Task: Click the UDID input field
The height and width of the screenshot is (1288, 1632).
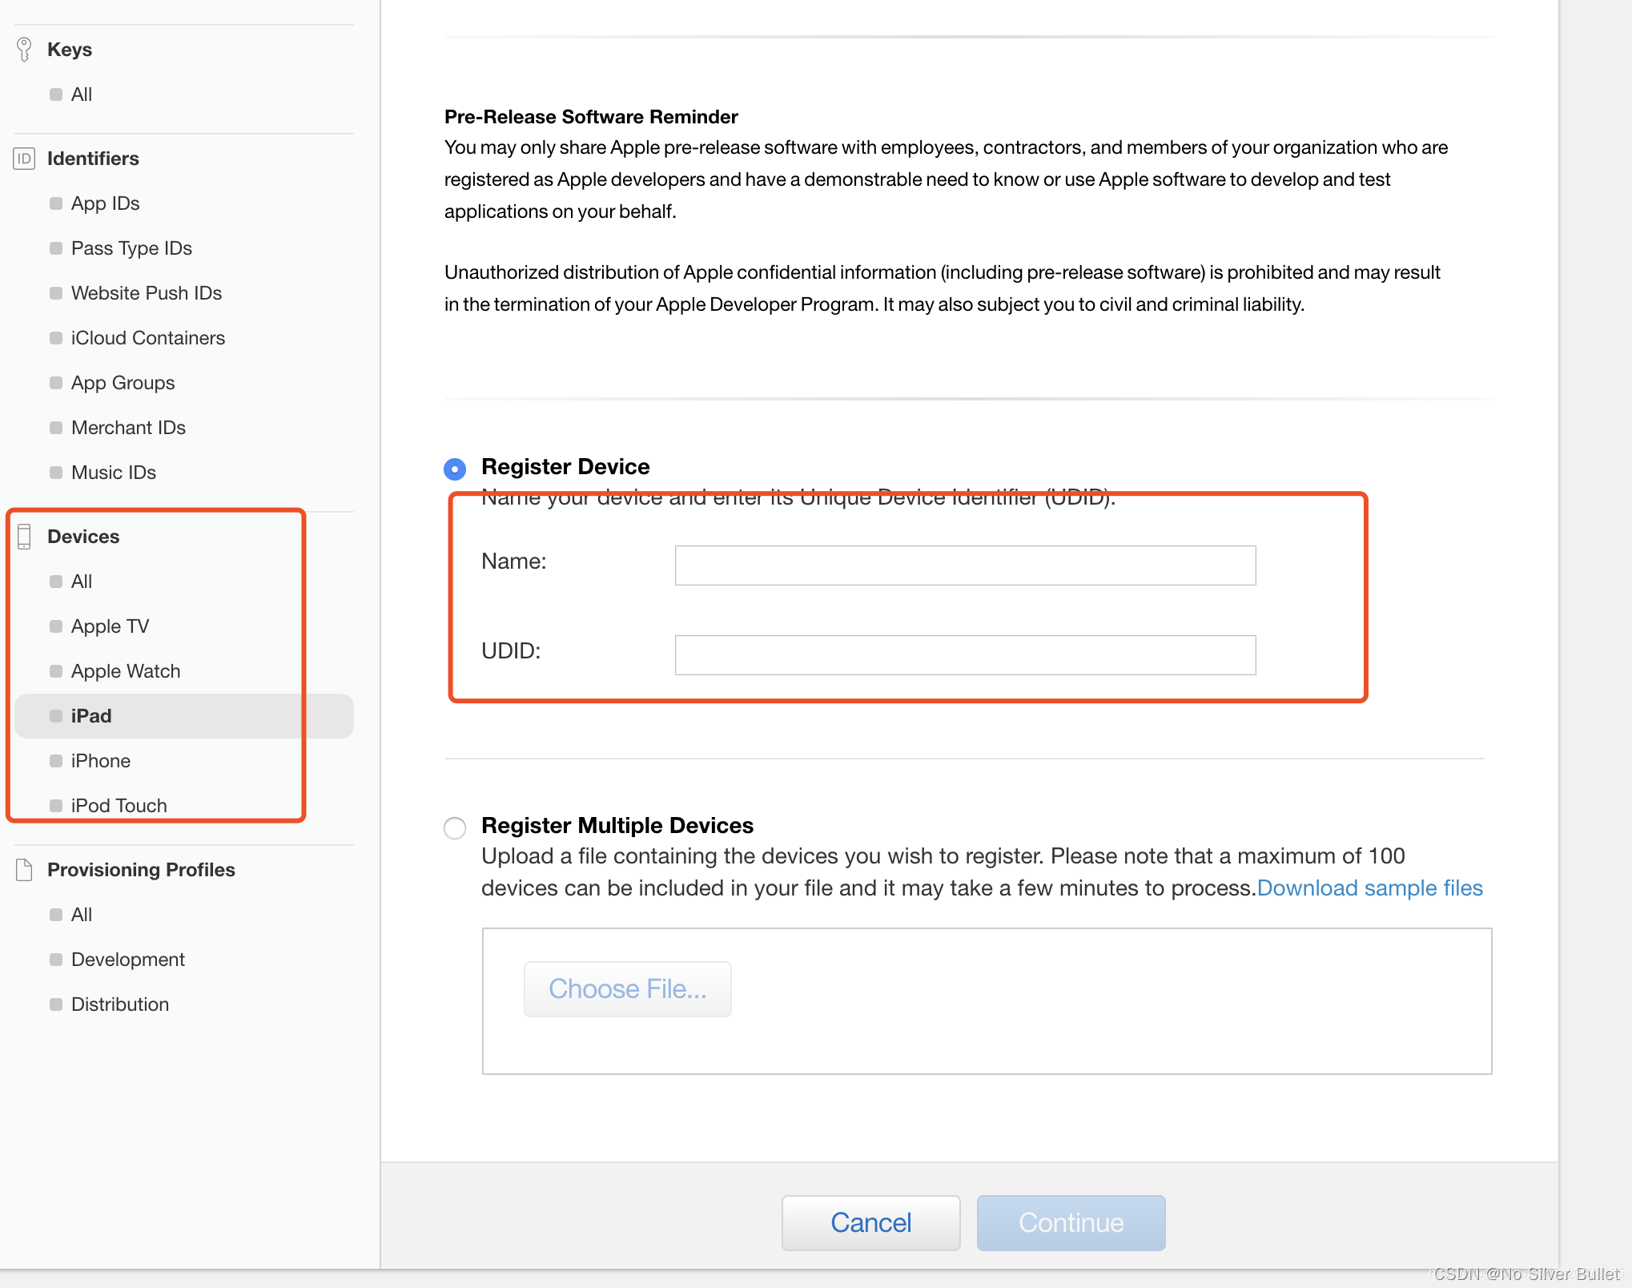Action: point(965,655)
